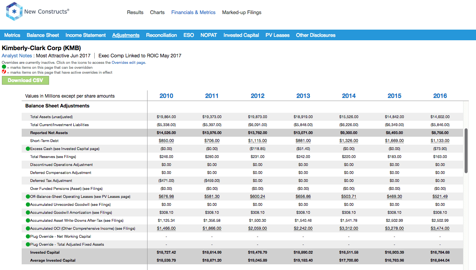Click the 2016 column header

(x=440, y=96)
